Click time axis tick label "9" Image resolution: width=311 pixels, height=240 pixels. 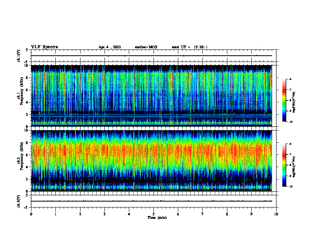(x=251, y=214)
